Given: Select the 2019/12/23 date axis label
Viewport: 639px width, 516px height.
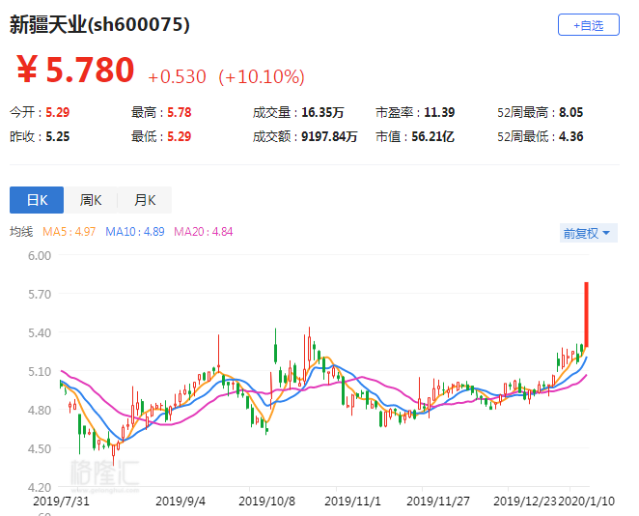Looking at the screenshot, I should tap(525, 501).
